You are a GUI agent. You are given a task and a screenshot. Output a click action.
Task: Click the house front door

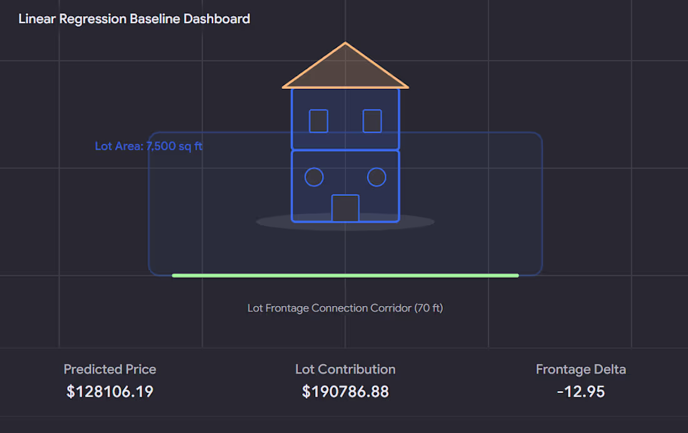[345, 208]
